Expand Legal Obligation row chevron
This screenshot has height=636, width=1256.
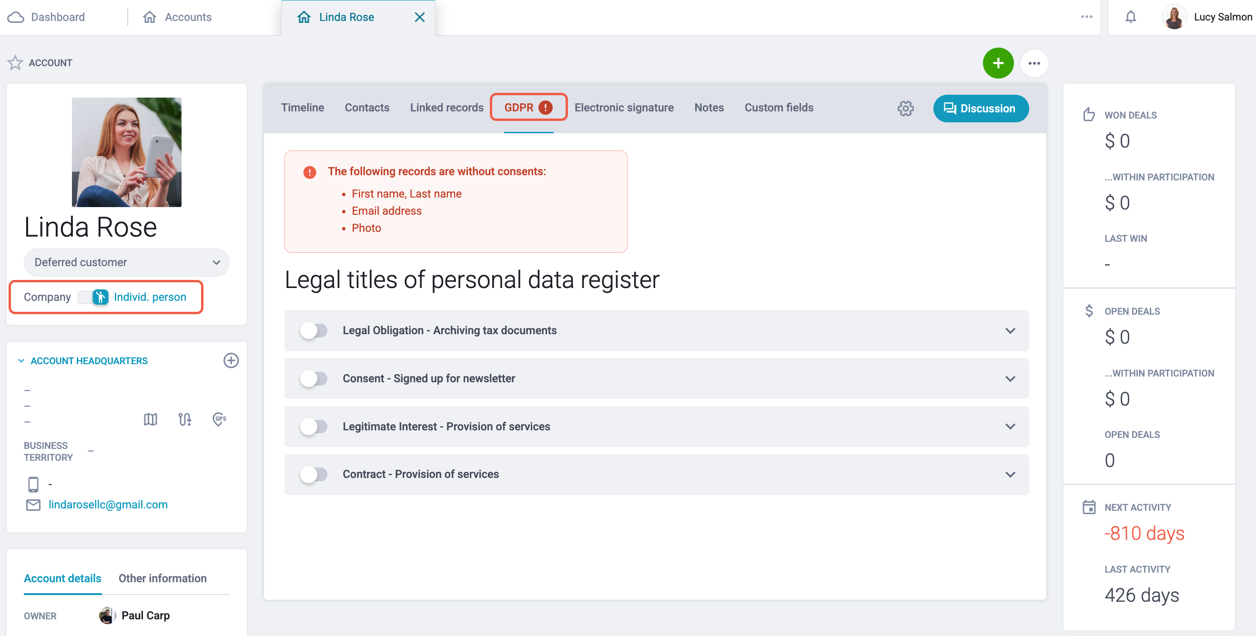(1010, 331)
